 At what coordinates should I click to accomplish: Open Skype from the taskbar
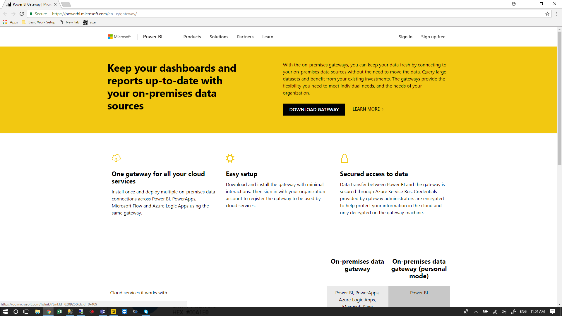click(146, 312)
